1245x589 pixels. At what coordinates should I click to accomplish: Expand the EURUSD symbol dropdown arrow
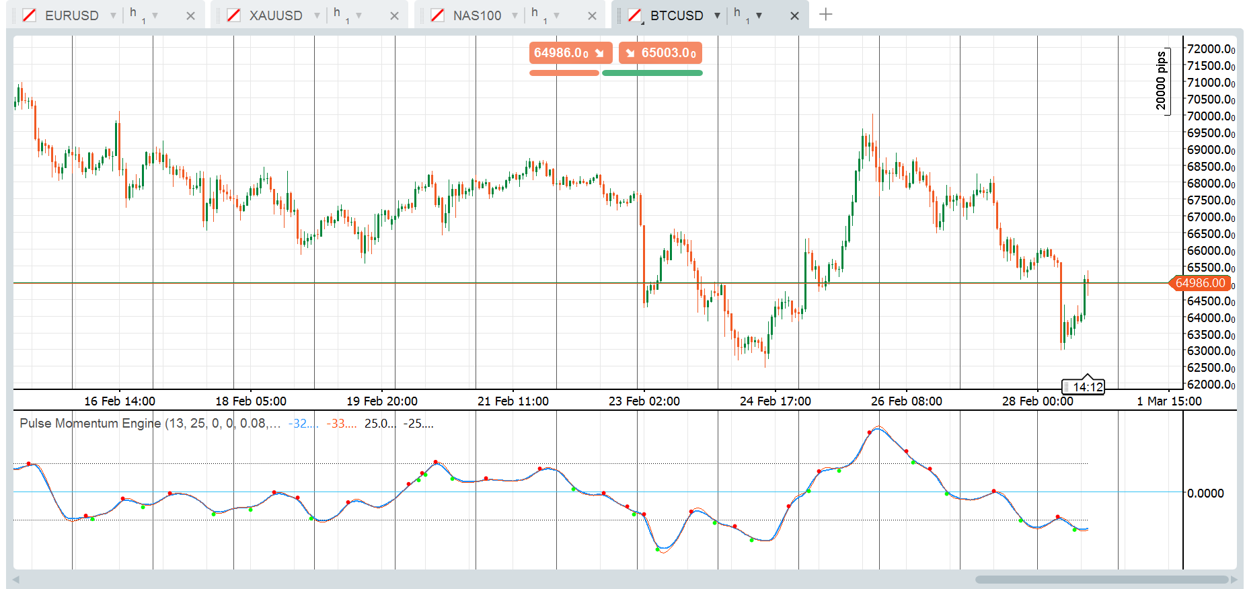click(x=113, y=15)
